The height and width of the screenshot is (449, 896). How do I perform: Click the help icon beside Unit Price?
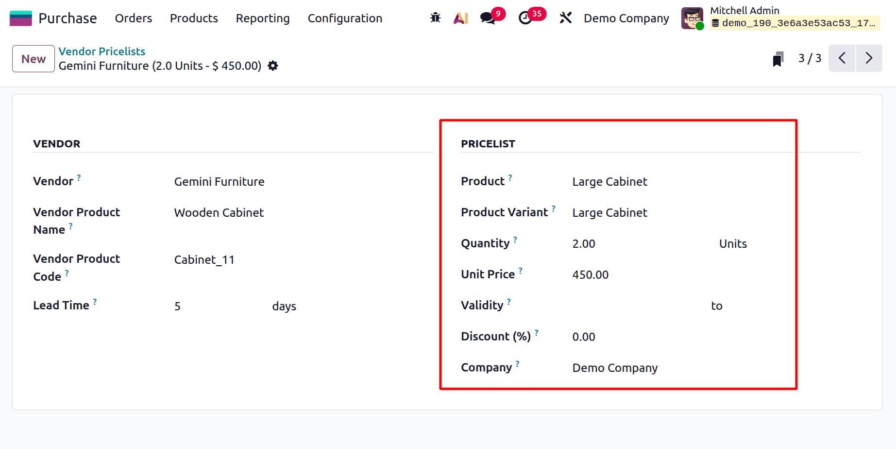coord(520,271)
